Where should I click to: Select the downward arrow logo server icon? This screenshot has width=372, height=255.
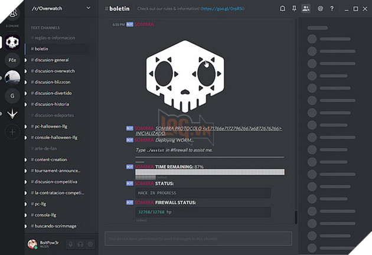pyautogui.click(x=12, y=113)
